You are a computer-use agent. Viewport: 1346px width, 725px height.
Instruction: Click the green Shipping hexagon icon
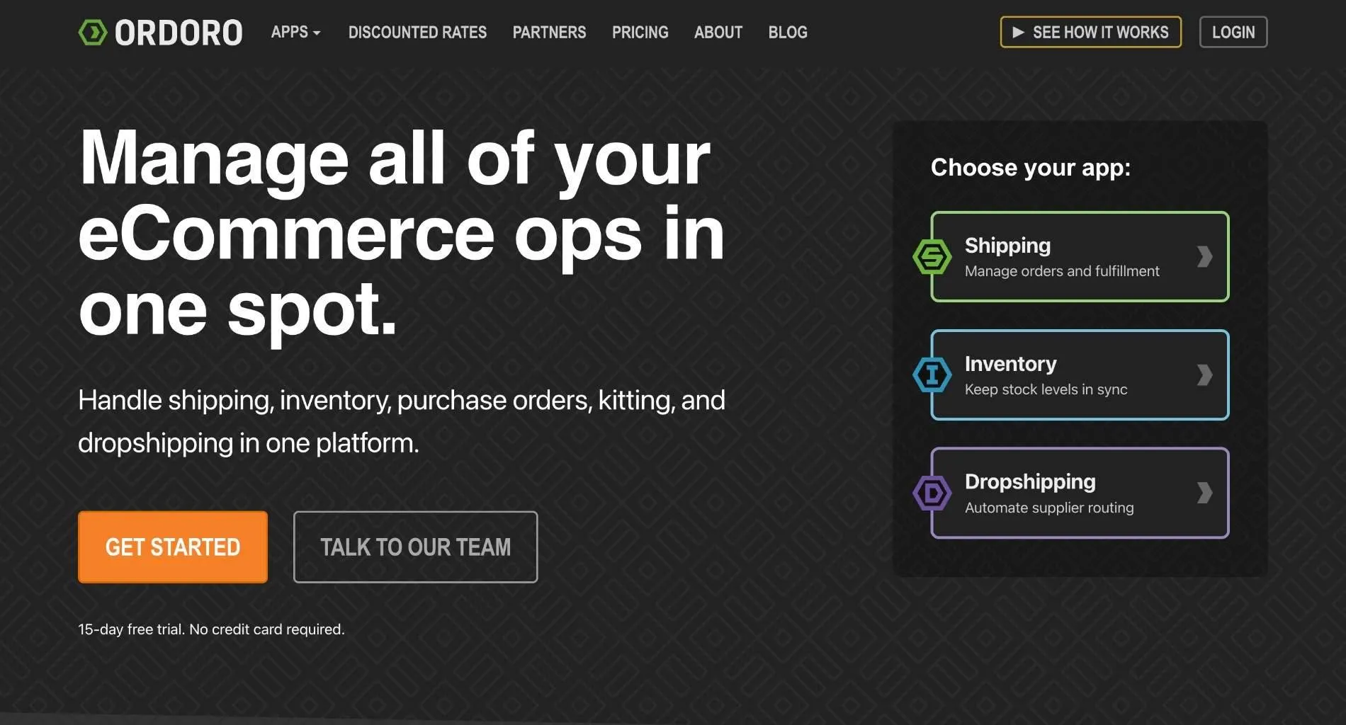[x=932, y=256]
